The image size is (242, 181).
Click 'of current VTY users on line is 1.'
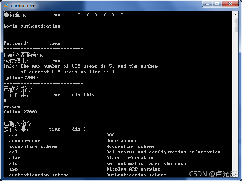pyautogui.click(x=69, y=72)
